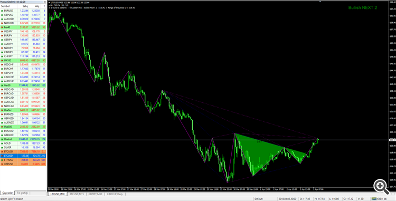Open the LTCUSD,M30 chart tab

click(58, 194)
